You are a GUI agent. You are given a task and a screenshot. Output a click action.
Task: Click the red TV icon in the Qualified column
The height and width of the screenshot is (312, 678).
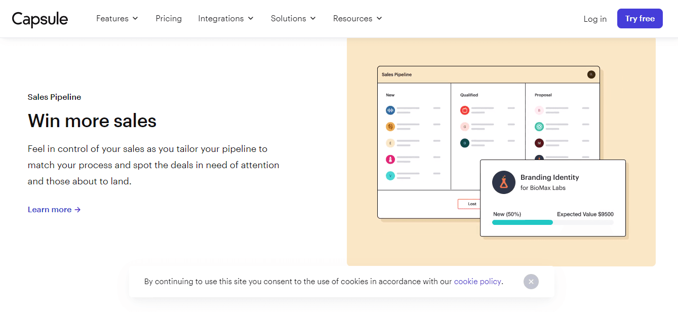click(x=465, y=110)
